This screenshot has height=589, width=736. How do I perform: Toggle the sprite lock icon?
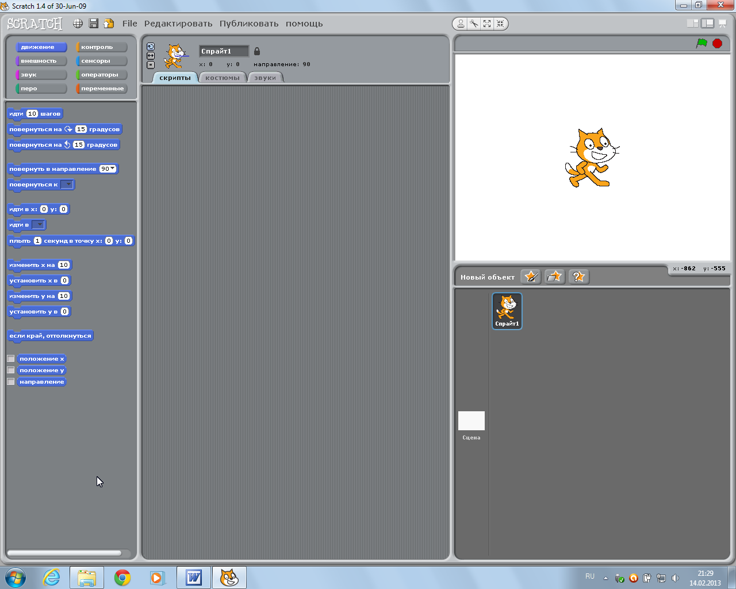(x=257, y=51)
